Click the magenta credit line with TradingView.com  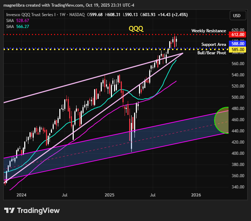[69, 5]
